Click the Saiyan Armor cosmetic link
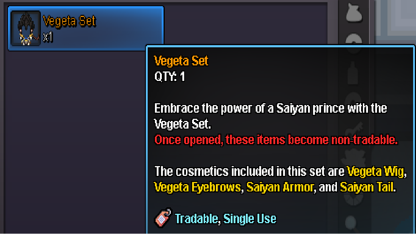 click(x=280, y=187)
